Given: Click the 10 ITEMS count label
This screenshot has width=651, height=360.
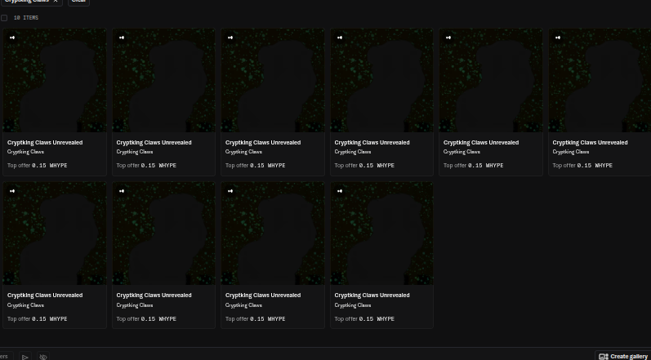Looking at the screenshot, I should 26,18.
